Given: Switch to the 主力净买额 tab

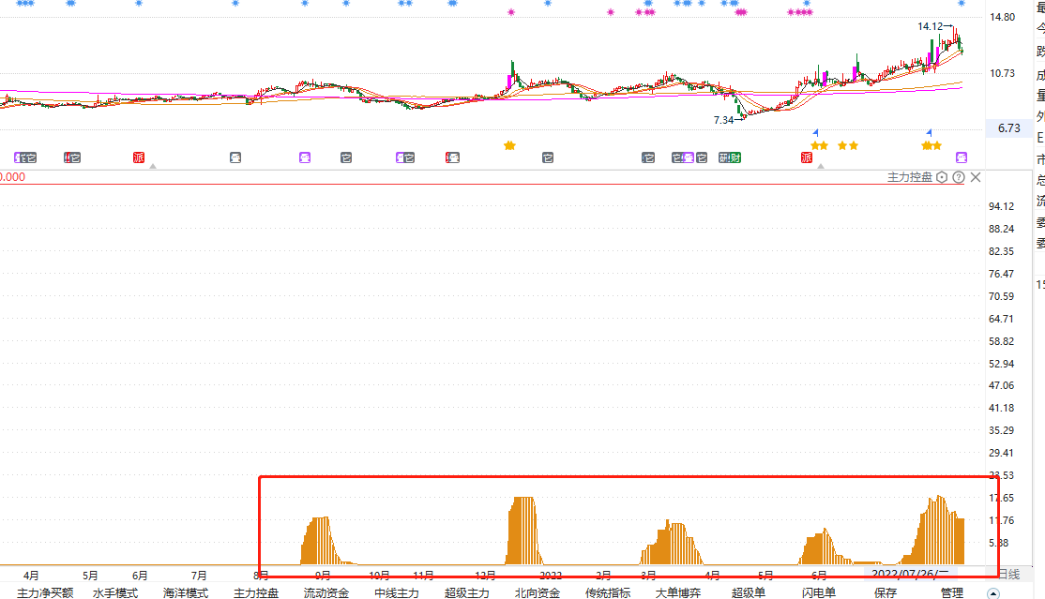Looking at the screenshot, I should click(45, 592).
